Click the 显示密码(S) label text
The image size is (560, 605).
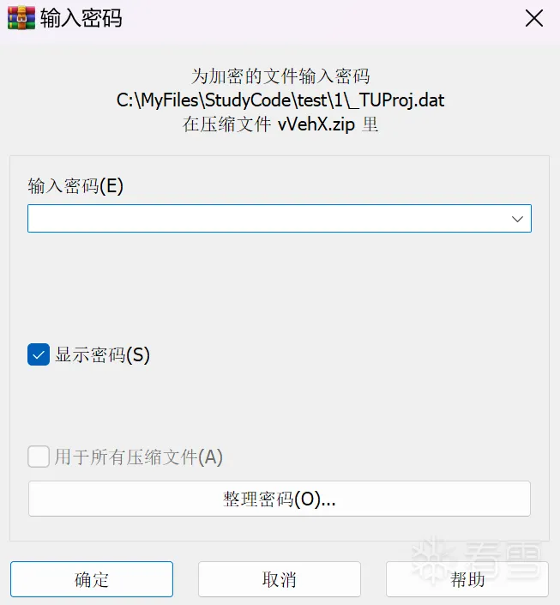point(102,354)
